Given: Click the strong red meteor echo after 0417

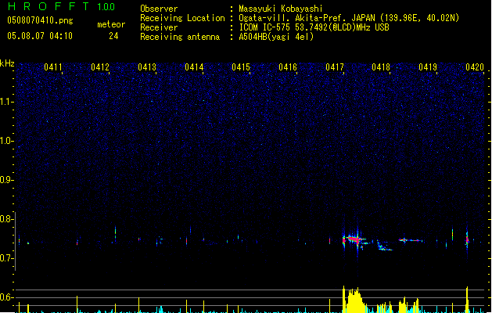Looking at the screenshot, I should (354, 240).
